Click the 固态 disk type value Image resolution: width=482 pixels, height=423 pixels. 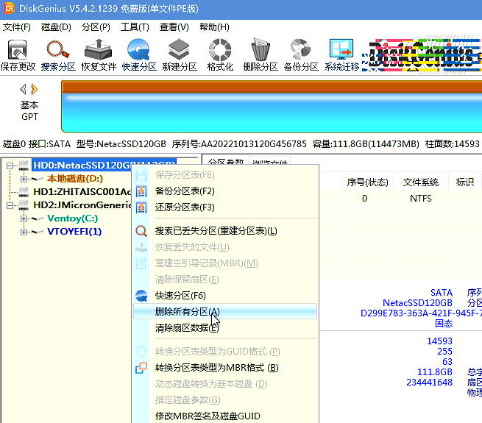(444, 324)
